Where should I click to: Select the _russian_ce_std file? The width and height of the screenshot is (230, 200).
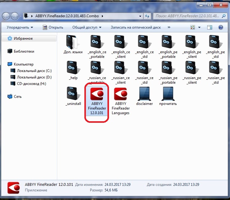click(144, 72)
